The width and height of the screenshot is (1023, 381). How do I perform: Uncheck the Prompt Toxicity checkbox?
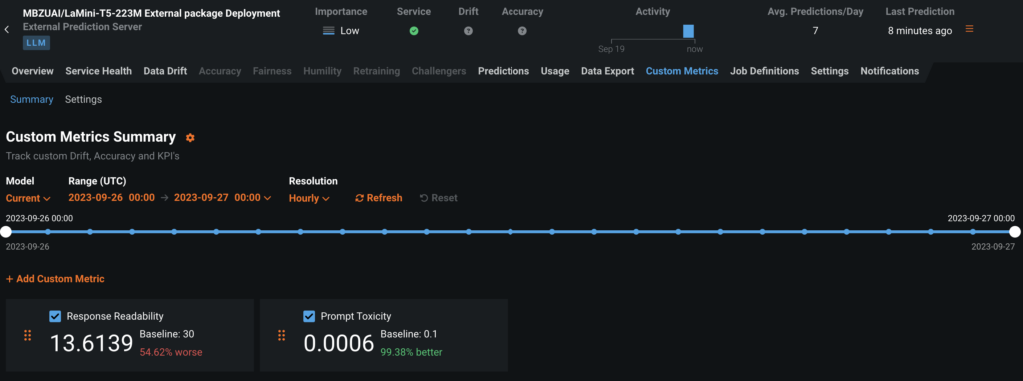pyautogui.click(x=309, y=316)
